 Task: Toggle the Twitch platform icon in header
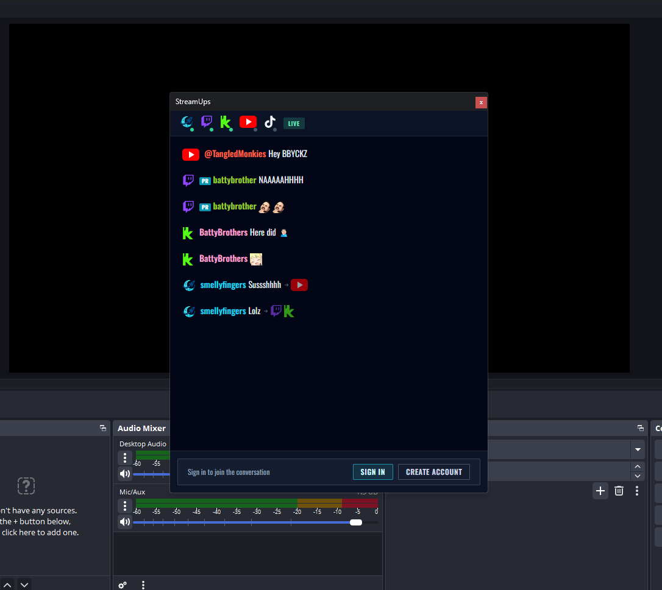click(x=207, y=122)
